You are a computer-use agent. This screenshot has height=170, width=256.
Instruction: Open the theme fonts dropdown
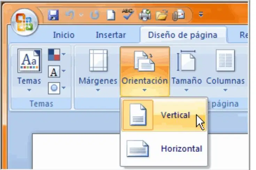(56, 71)
